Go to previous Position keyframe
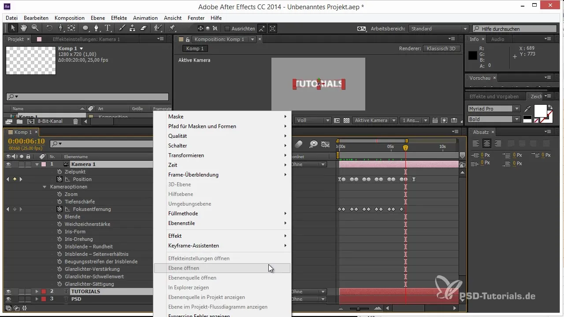 click(7, 179)
